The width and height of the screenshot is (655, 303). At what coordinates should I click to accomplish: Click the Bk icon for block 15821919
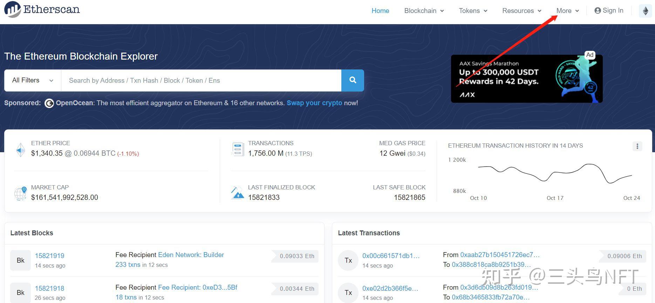pos(21,260)
